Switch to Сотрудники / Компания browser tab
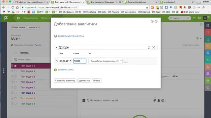211x118 pixels. click(x=104, y=2)
